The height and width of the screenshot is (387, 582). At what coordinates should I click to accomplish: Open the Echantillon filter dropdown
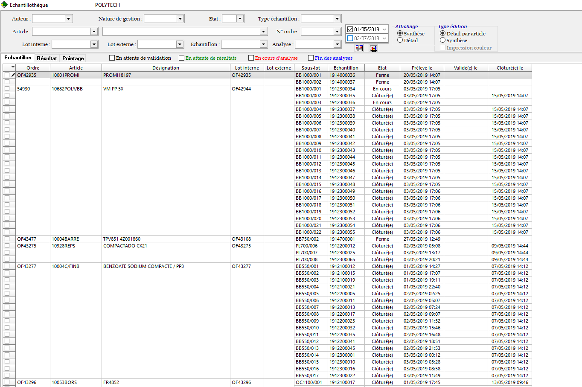pyautogui.click(x=263, y=44)
